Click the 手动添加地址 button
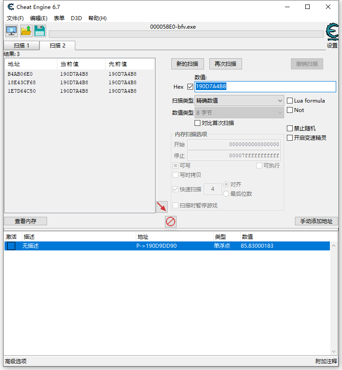 tap(316, 221)
